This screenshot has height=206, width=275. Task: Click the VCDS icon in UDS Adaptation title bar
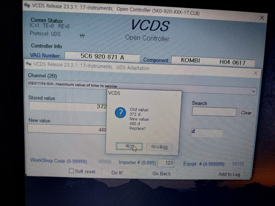coord(29,64)
